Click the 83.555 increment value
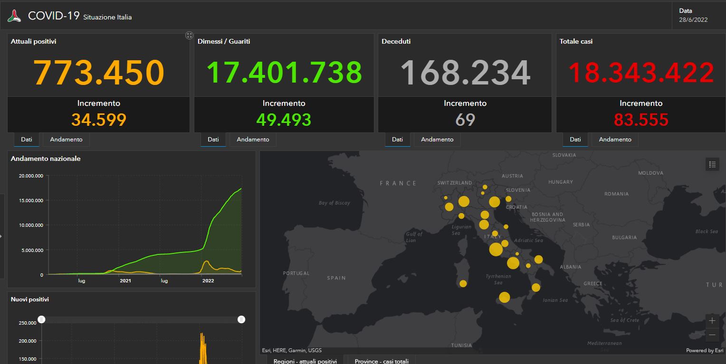726x364 pixels. point(641,120)
